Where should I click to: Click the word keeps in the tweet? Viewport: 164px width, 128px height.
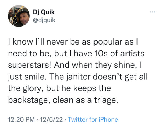click(85, 88)
